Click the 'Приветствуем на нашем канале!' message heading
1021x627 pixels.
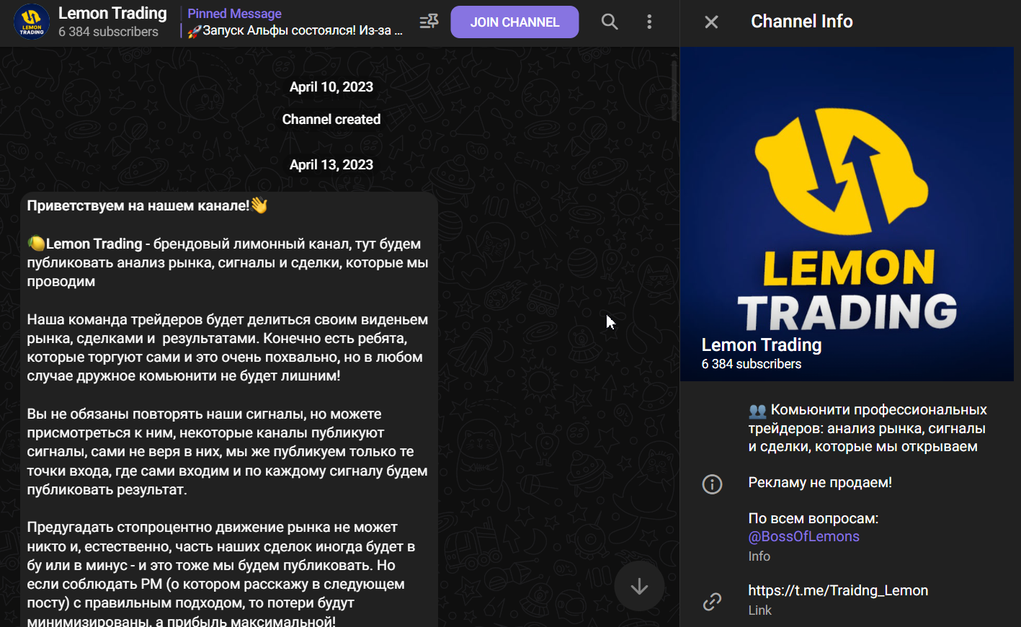pos(138,205)
